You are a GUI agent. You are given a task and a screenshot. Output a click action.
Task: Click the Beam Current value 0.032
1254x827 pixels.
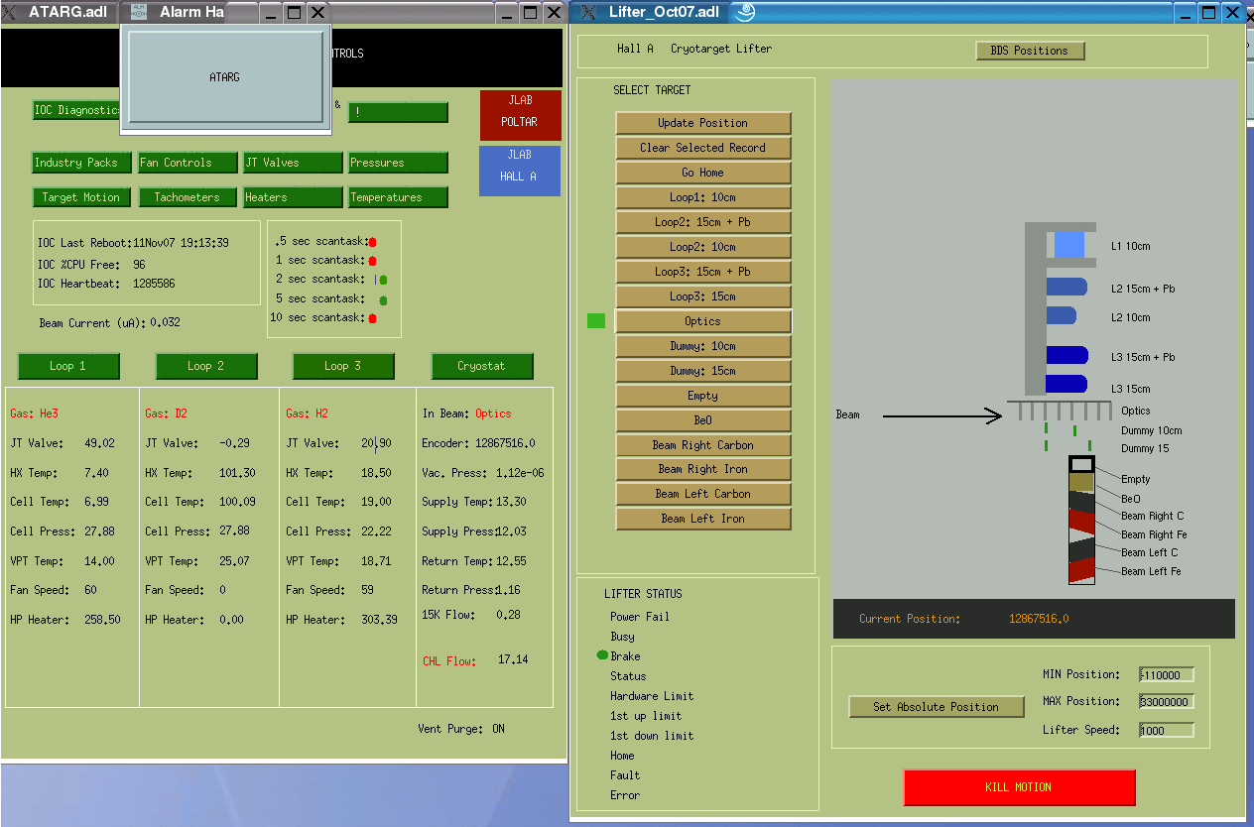tap(166, 323)
